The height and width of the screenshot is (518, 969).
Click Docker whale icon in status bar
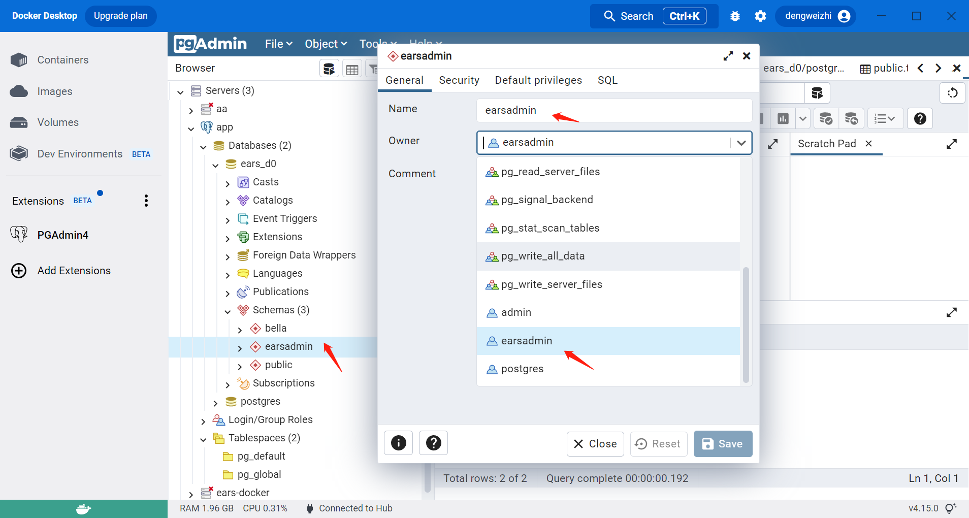point(83,509)
